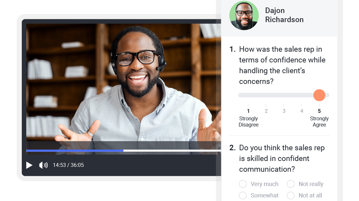Set the rating to 2 on the scale
The width and height of the screenshot is (359, 201).
(266, 111)
